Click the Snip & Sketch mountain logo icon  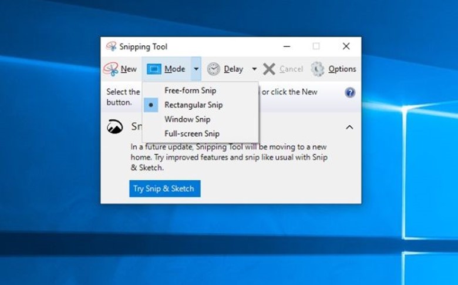[x=114, y=127]
